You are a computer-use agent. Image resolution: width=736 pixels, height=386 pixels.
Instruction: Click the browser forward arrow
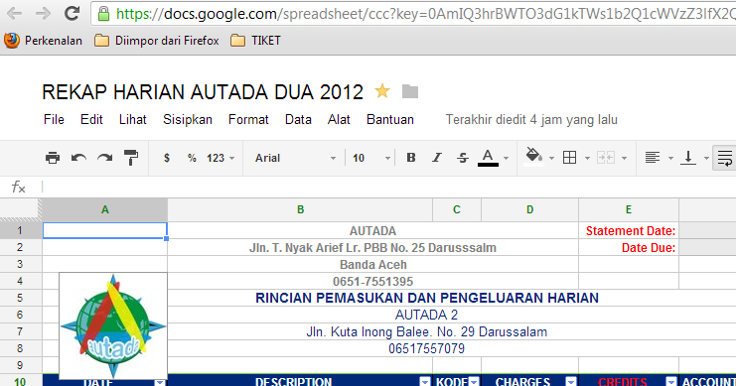point(43,14)
